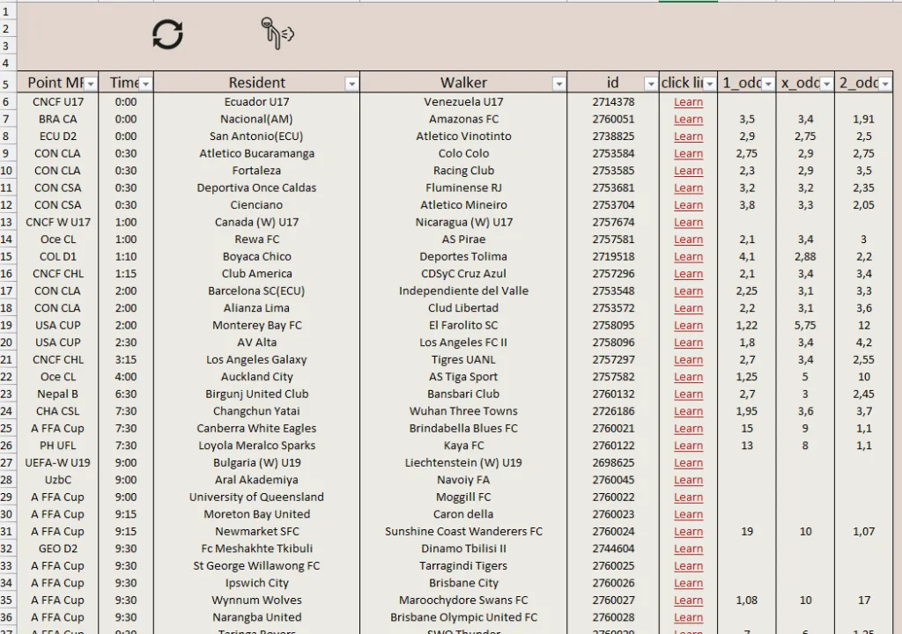
Task: Select the Maroochydore Swans FC cell
Action: tap(463, 600)
